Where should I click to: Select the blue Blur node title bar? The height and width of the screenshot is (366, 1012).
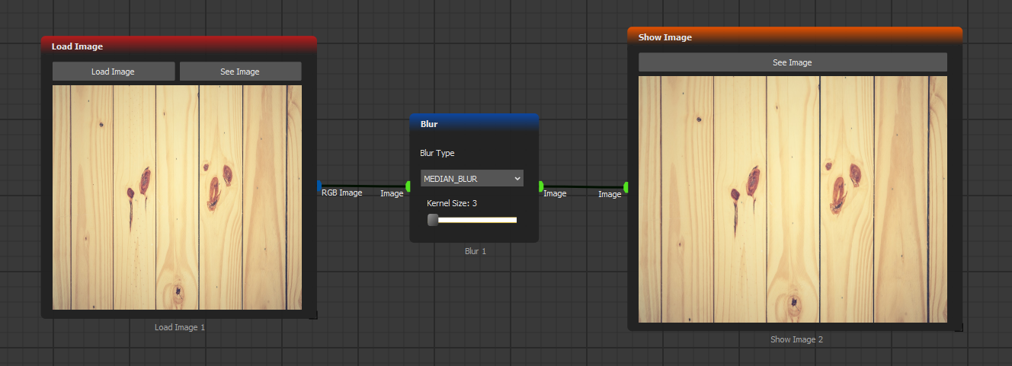[474, 123]
